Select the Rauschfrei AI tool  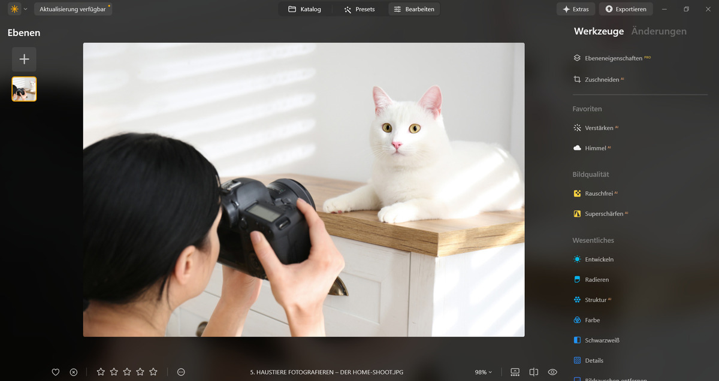coord(600,193)
